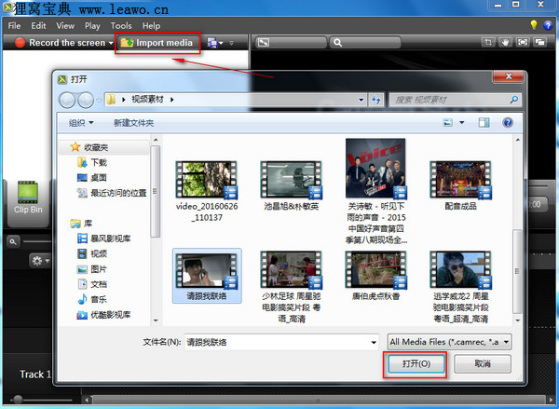This screenshot has width=559, height=409.
Task: Click the yellow lightbulb tips icon
Action: point(533,24)
